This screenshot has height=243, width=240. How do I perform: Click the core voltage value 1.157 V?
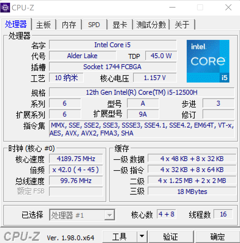pyautogui.click(x=155, y=78)
